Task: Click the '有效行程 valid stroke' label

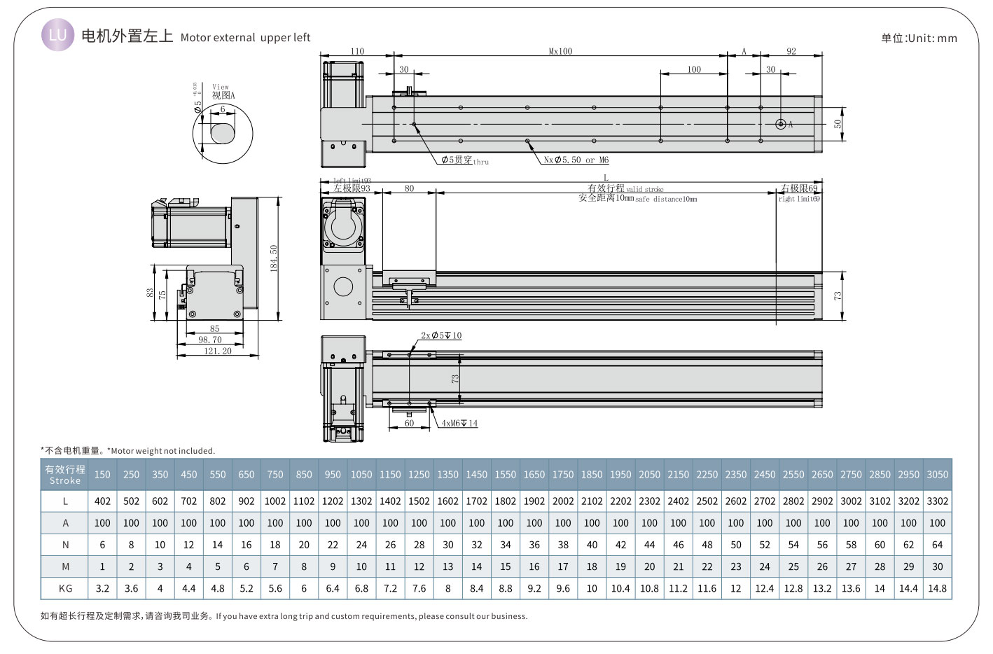Action: pos(625,188)
